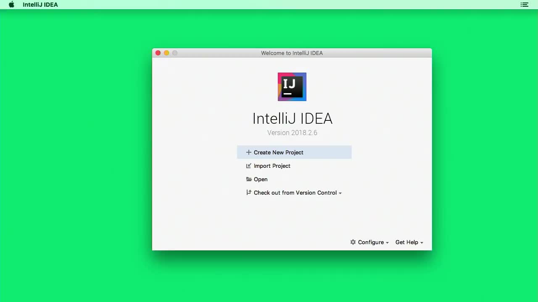Click the Apple logo in the menu bar
The width and height of the screenshot is (538, 302).
click(x=11, y=5)
